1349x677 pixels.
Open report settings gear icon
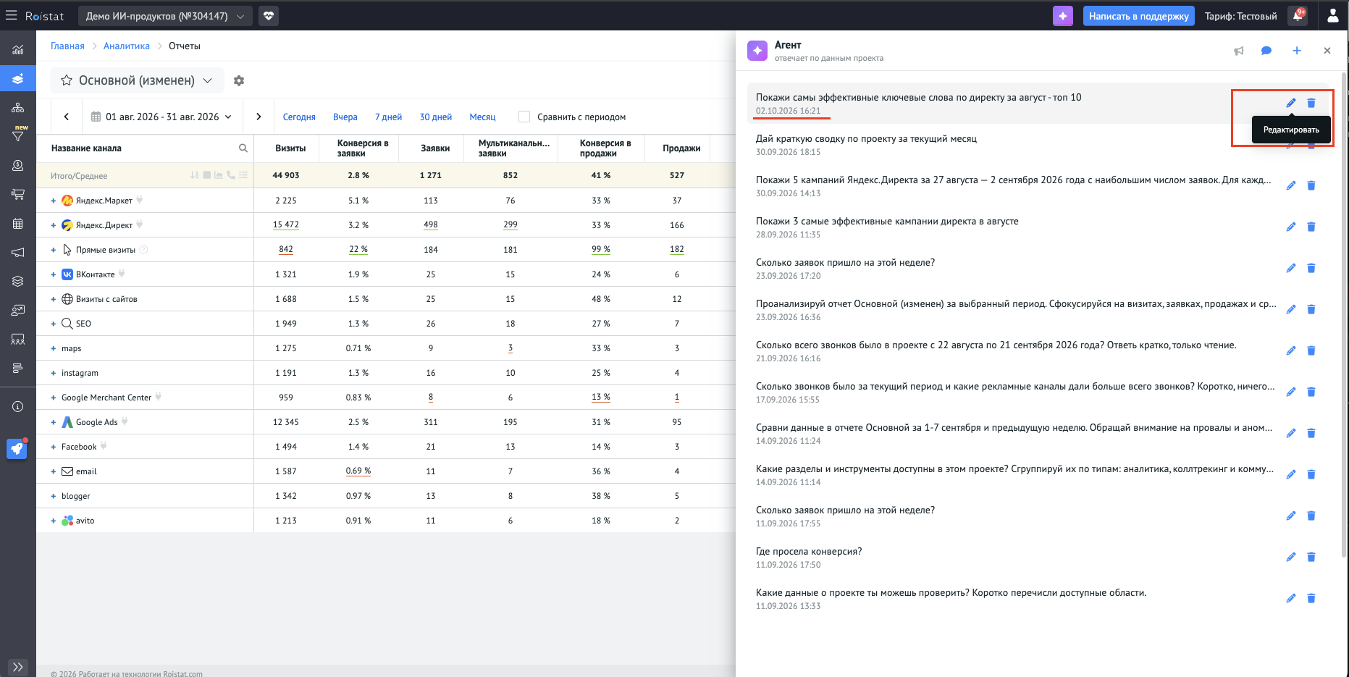pyautogui.click(x=239, y=80)
